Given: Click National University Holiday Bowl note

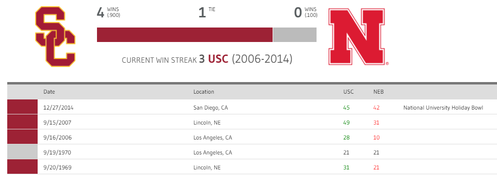Looking at the screenshot, I should [443, 108].
